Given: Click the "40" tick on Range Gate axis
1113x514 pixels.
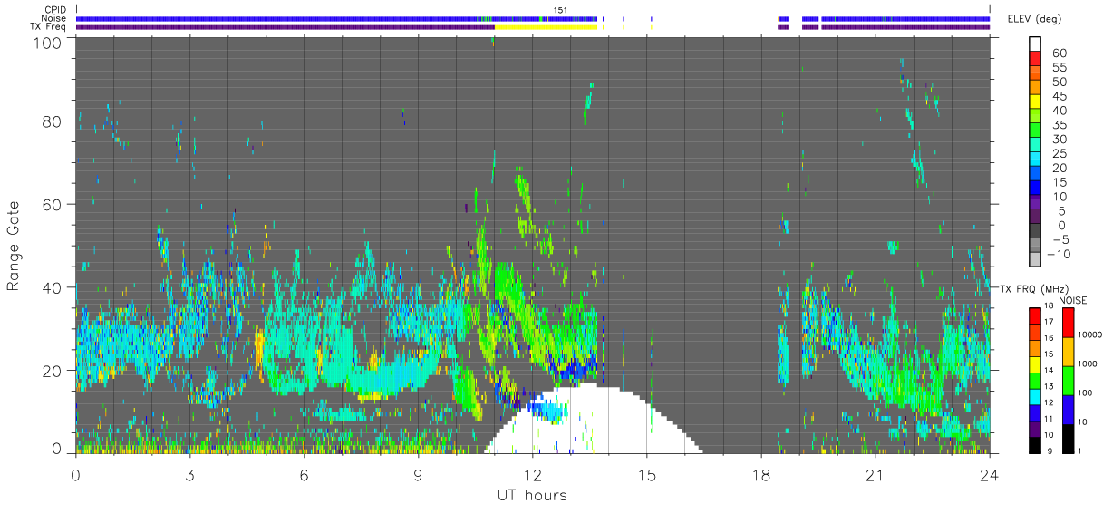Looking at the screenshot, I should tap(53, 287).
